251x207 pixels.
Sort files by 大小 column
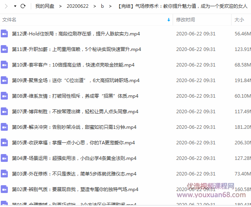click(x=239, y=19)
